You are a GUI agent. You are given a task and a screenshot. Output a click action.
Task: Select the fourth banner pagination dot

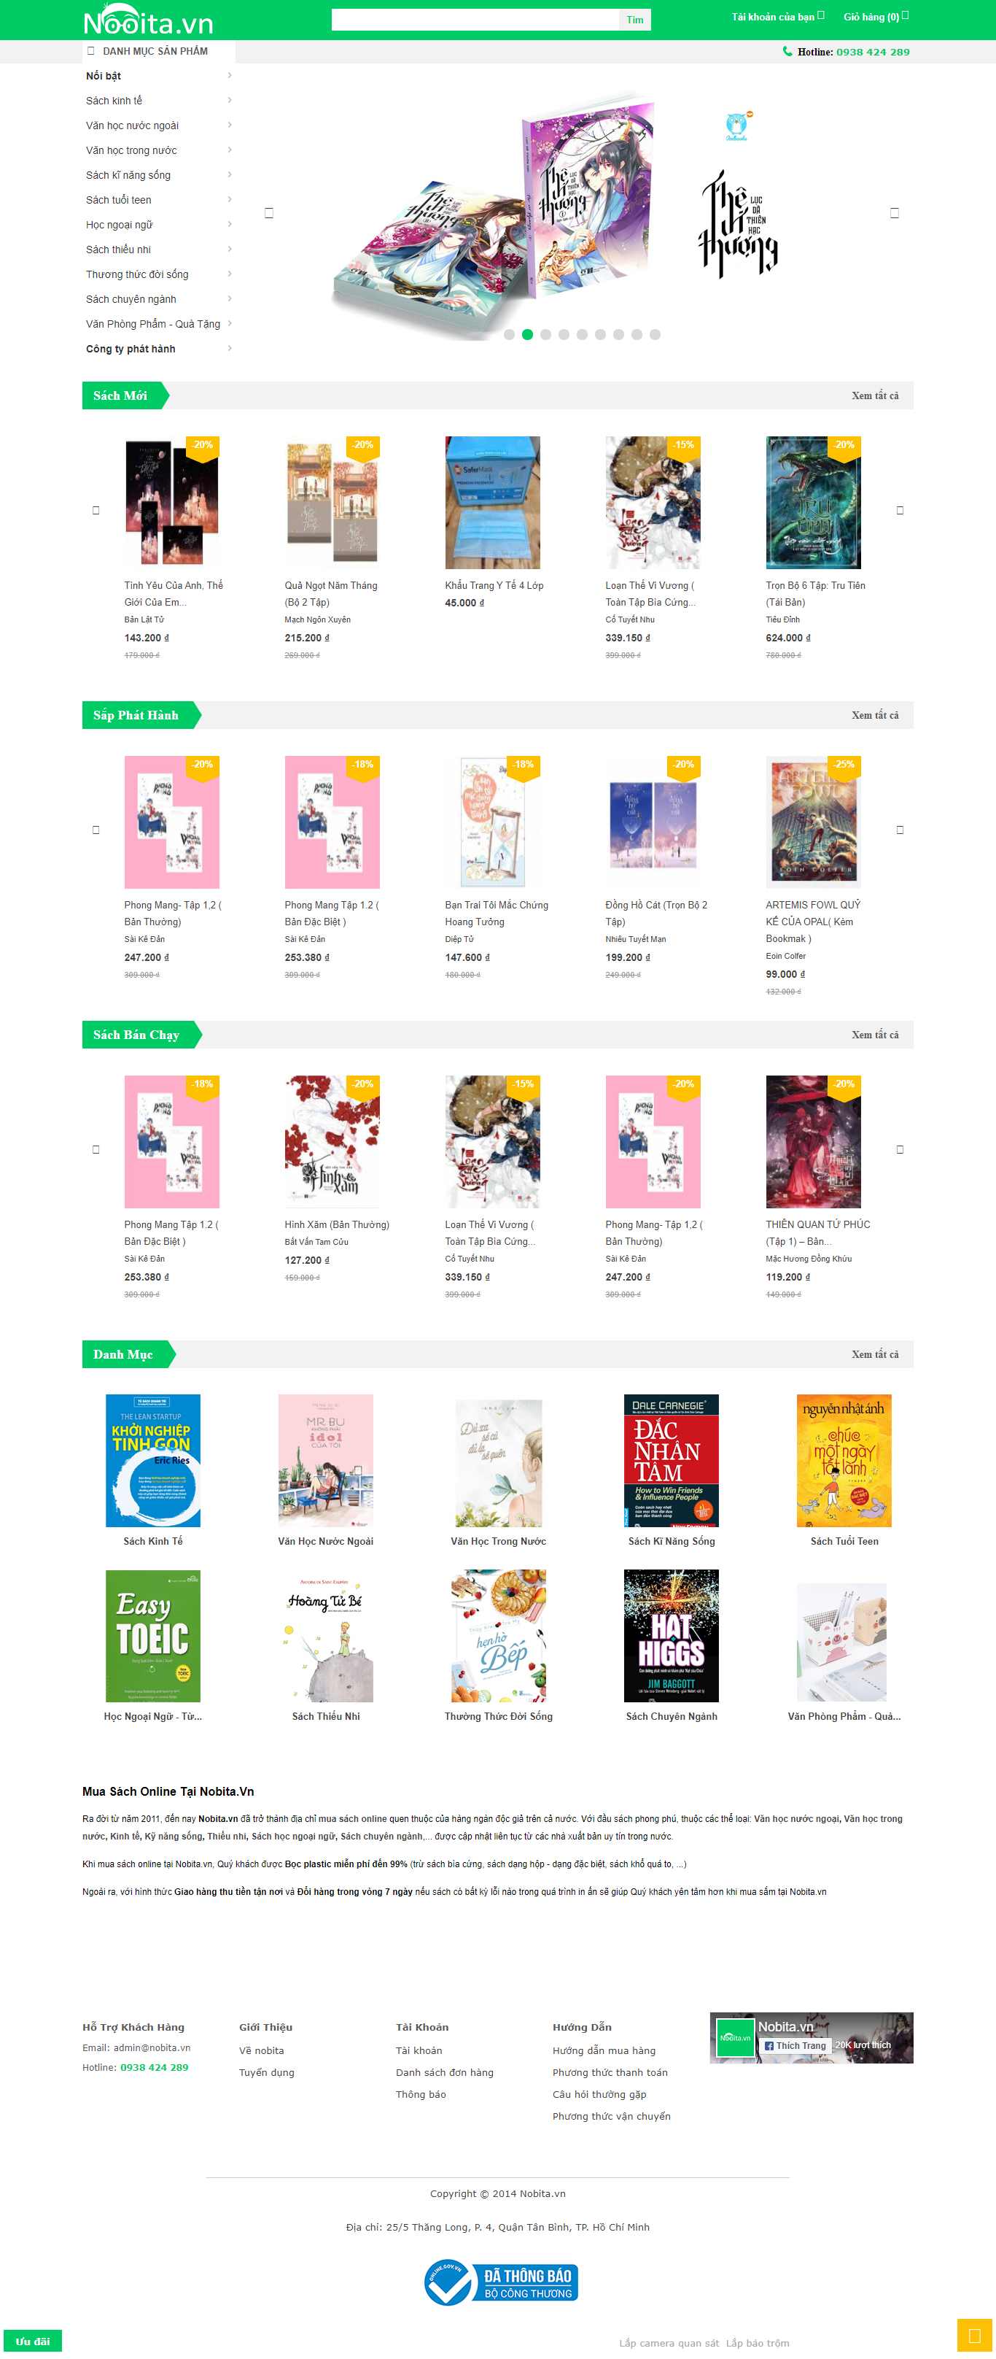[564, 334]
